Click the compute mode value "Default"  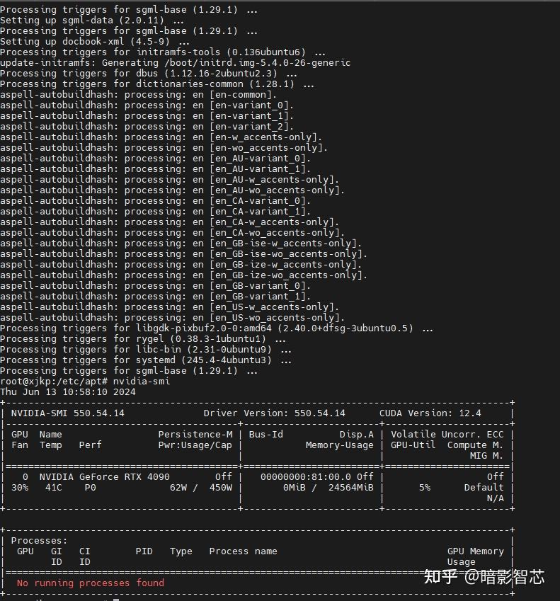pyautogui.click(x=484, y=488)
